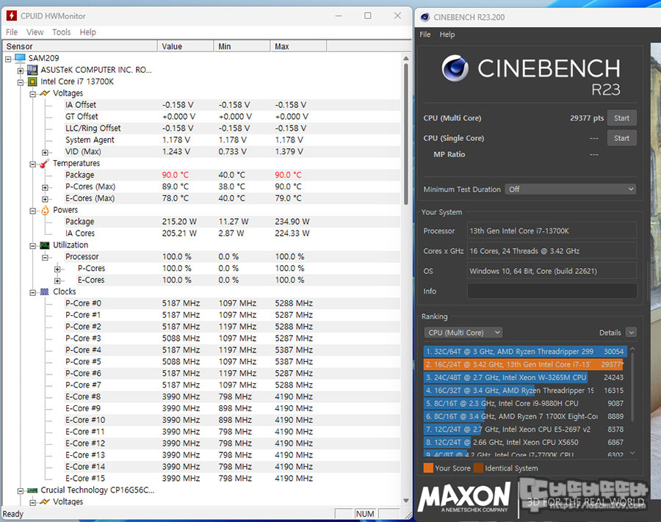Click the Sensor column header
The height and width of the screenshot is (522, 661).
pyautogui.click(x=80, y=46)
